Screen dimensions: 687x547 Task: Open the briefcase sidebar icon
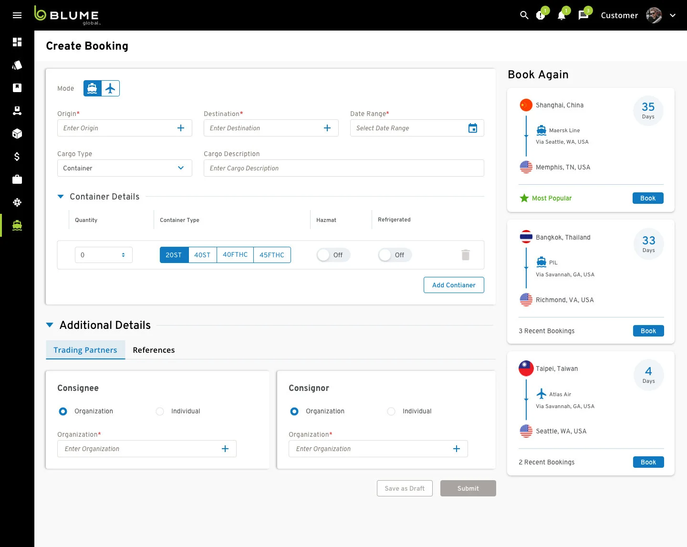[17, 179]
